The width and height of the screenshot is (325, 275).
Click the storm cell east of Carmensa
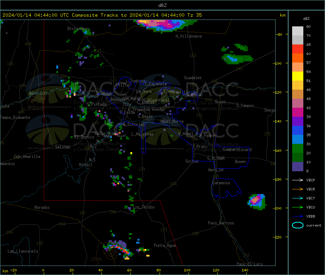click(257, 202)
